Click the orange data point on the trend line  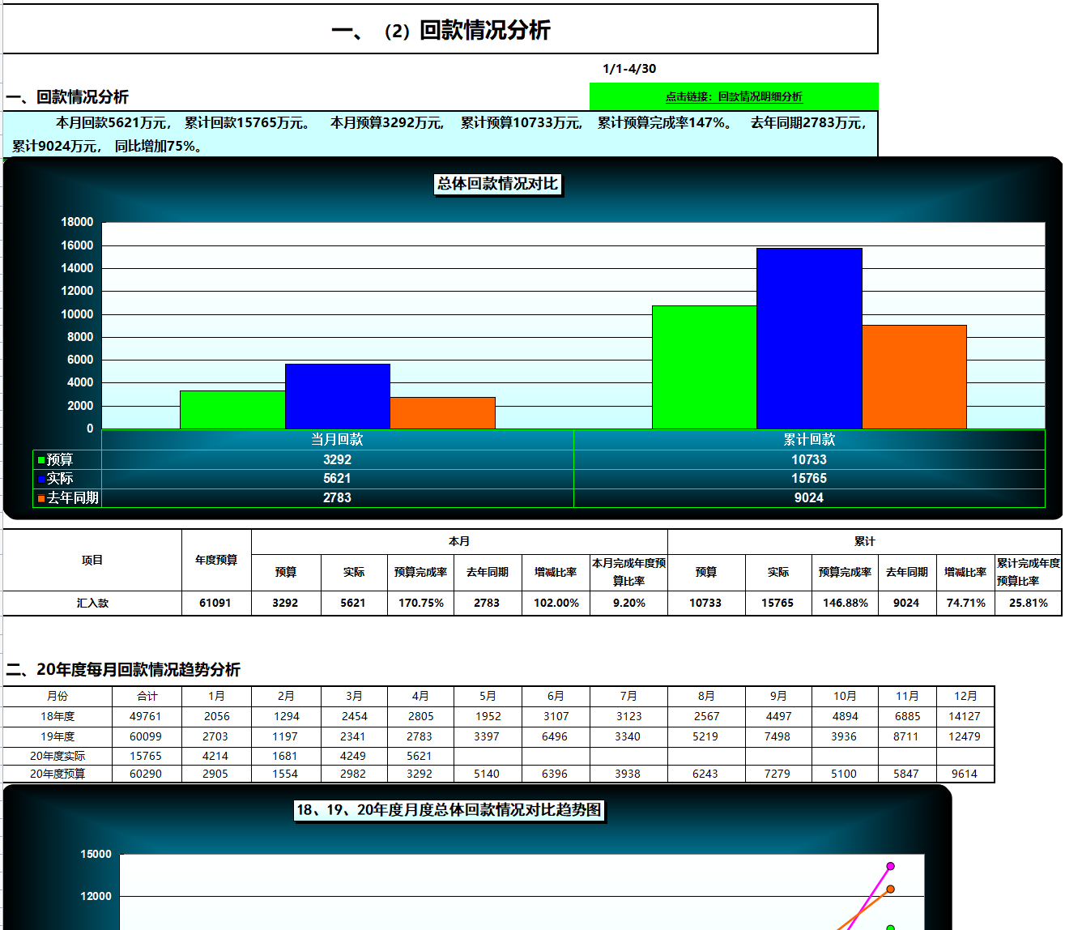[890, 889]
